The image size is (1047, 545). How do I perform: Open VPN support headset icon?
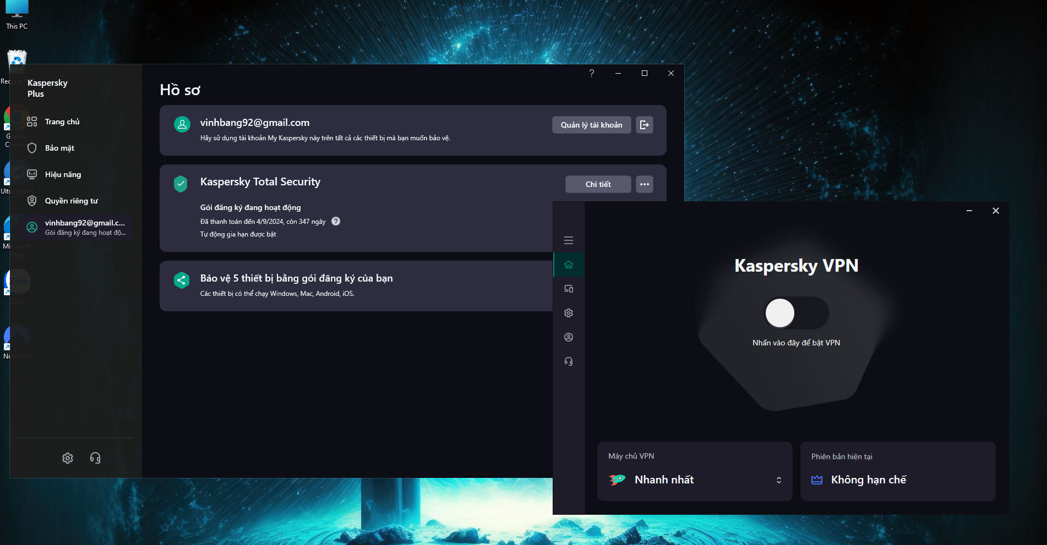(x=569, y=361)
